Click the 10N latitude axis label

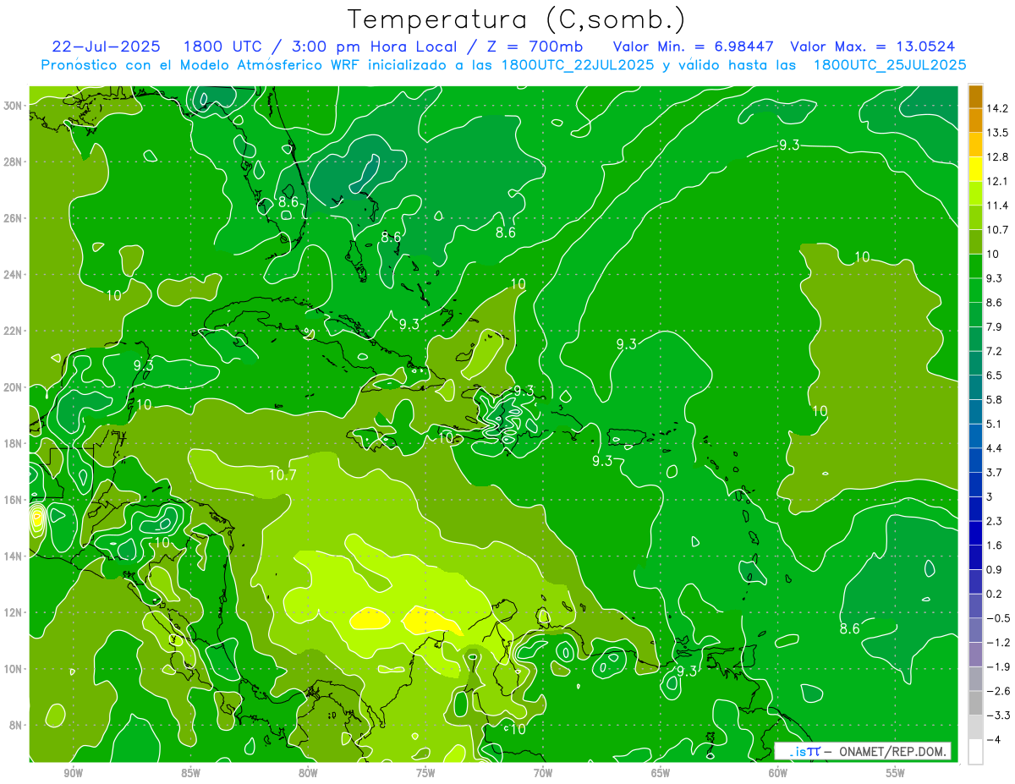click(x=14, y=669)
